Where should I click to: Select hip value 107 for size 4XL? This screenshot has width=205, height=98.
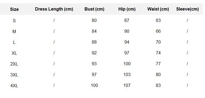click(127, 85)
